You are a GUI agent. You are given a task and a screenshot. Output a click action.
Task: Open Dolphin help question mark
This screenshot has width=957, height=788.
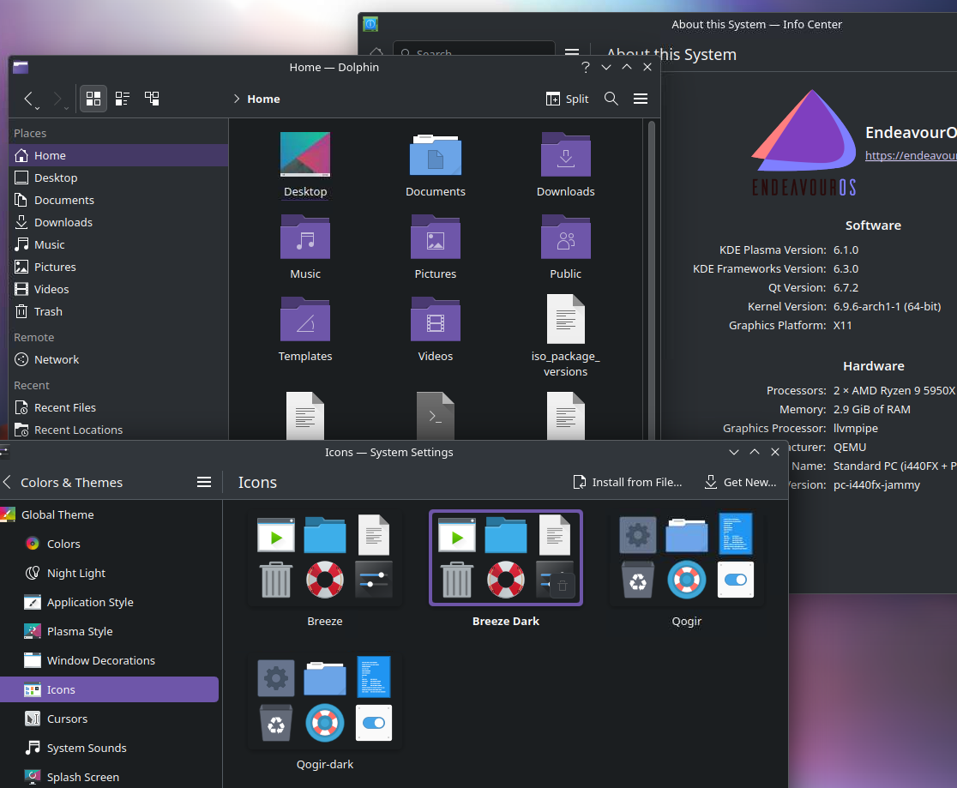point(586,67)
